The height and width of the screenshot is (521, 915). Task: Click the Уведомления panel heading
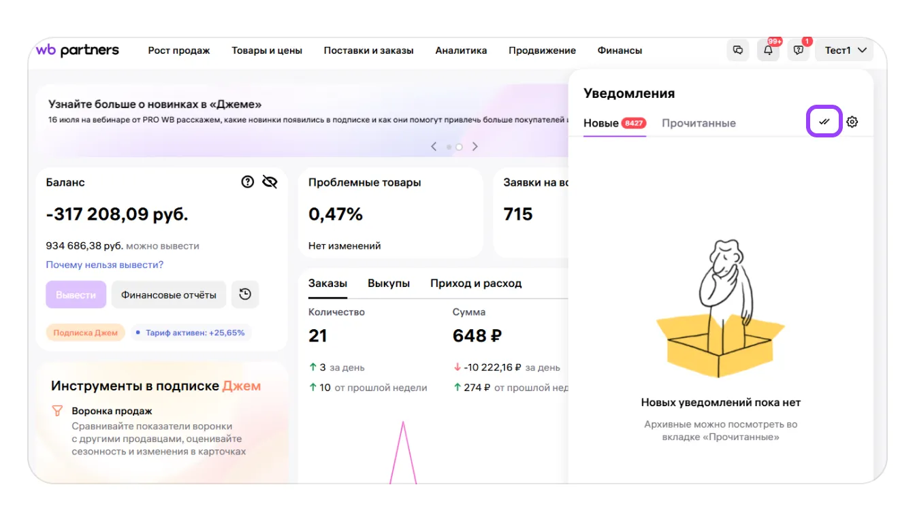pos(629,93)
